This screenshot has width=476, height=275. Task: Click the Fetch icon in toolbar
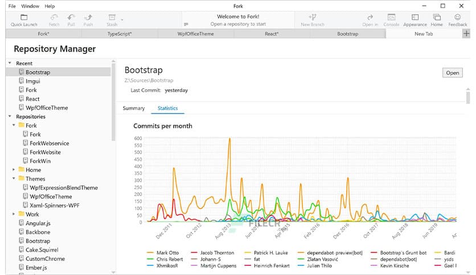(x=54, y=18)
